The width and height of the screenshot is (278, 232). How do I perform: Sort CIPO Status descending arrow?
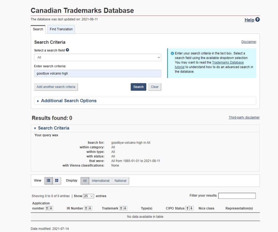tap(191, 208)
